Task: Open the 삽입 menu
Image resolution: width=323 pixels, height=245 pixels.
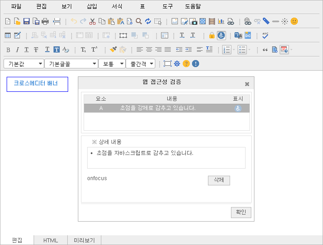Action: [x=92, y=6]
